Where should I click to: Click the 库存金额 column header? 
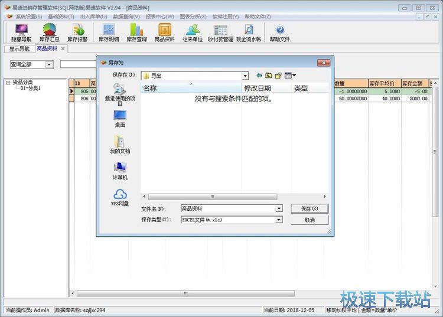(415, 83)
